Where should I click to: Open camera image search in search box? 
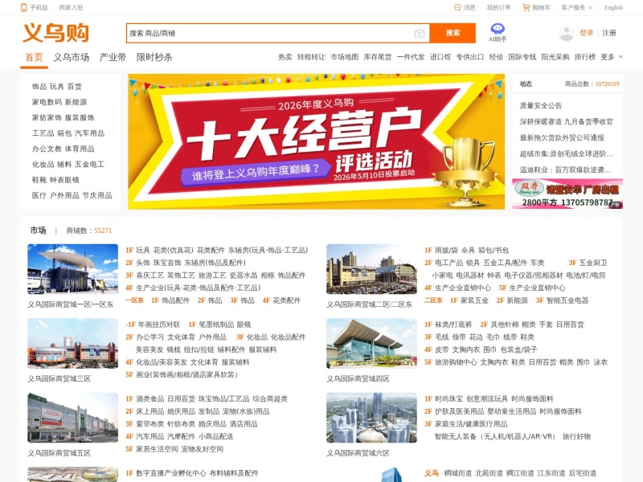pyautogui.click(x=419, y=34)
